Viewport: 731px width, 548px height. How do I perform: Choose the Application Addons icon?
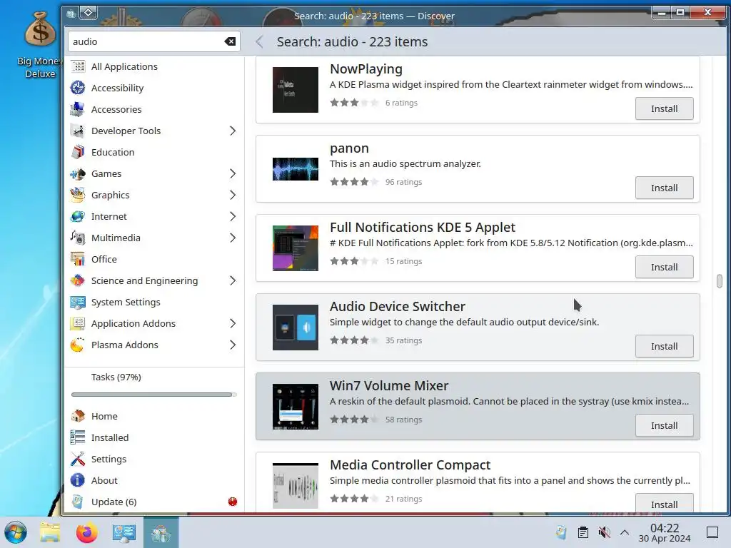click(x=78, y=324)
